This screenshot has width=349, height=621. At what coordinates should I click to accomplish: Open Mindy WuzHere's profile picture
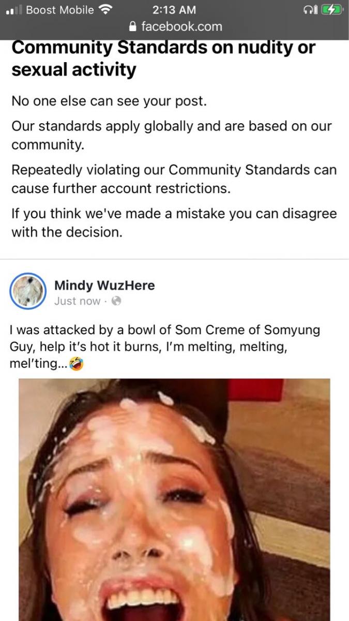(28, 291)
